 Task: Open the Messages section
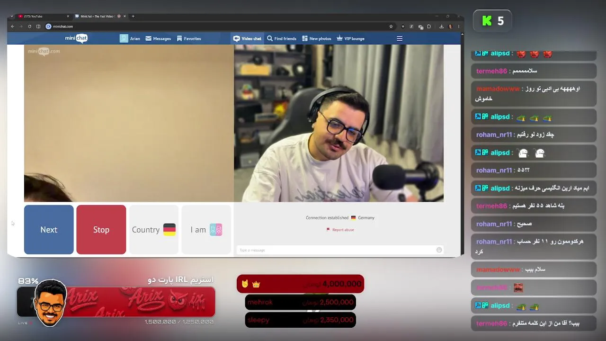tap(158, 39)
